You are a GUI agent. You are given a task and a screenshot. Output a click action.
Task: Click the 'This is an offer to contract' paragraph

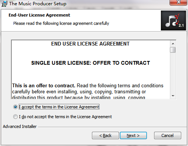pos(88,91)
